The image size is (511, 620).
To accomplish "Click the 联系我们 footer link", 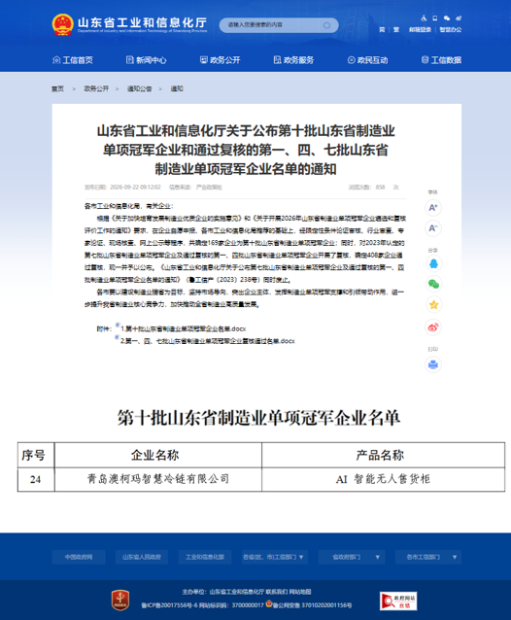I will click(276, 592).
